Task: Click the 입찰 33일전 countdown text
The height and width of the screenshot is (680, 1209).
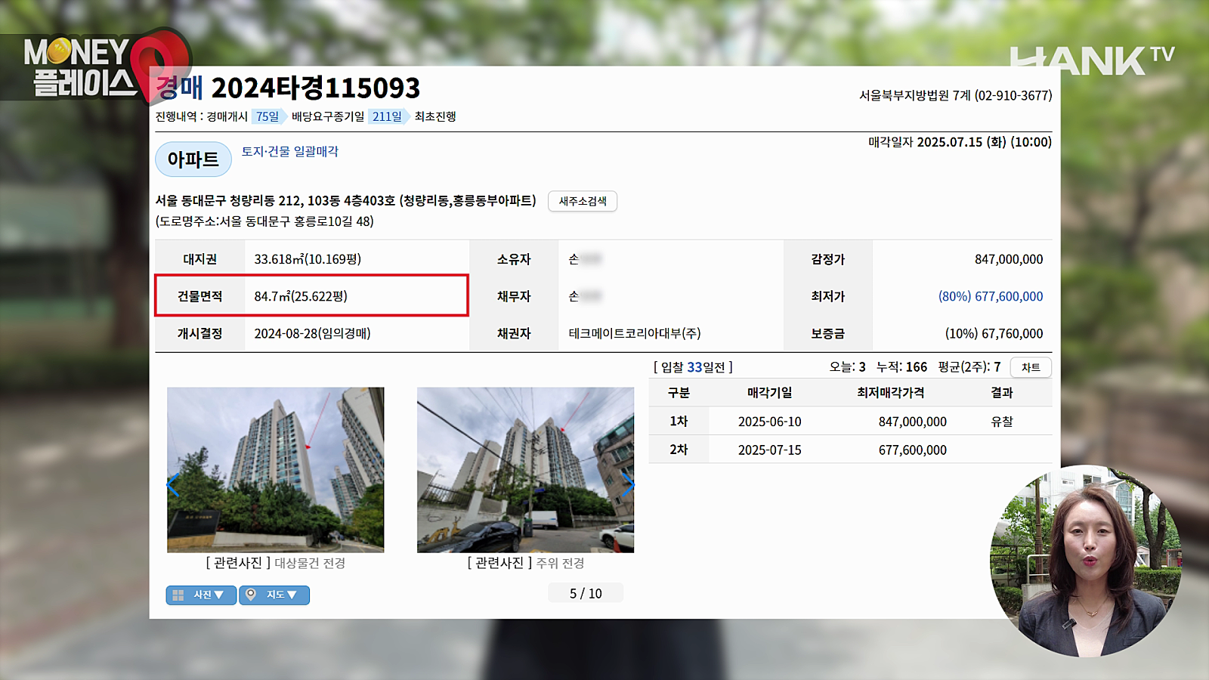Action: 693,367
